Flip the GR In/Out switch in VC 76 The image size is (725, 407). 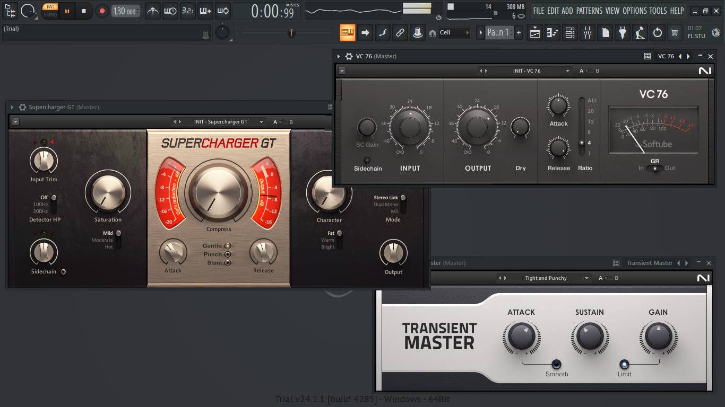[655, 169]
